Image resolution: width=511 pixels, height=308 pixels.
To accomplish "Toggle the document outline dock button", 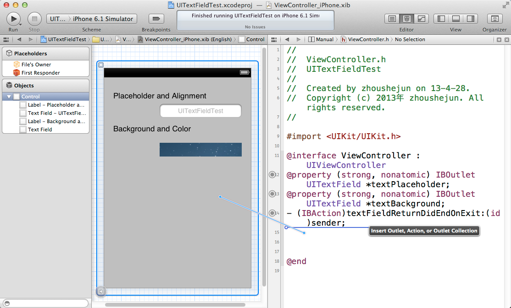I will 101,292.
